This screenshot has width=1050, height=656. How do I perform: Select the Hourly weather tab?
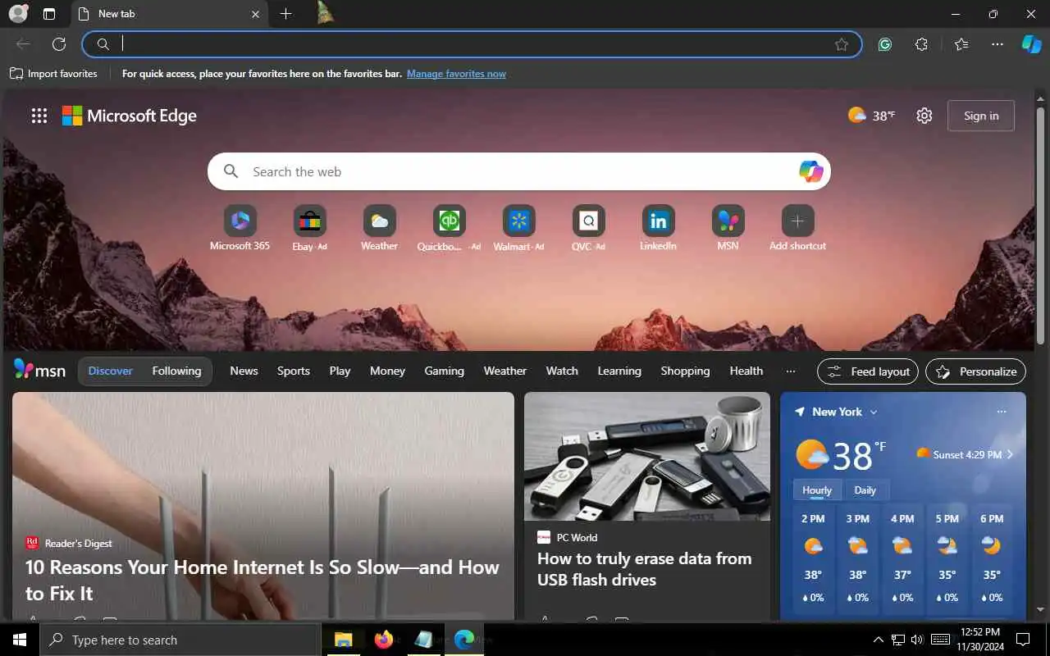coord(817,490)
